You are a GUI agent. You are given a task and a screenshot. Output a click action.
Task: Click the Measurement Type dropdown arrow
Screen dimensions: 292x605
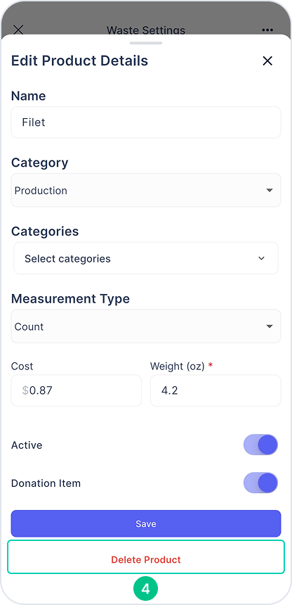(270, 326)
